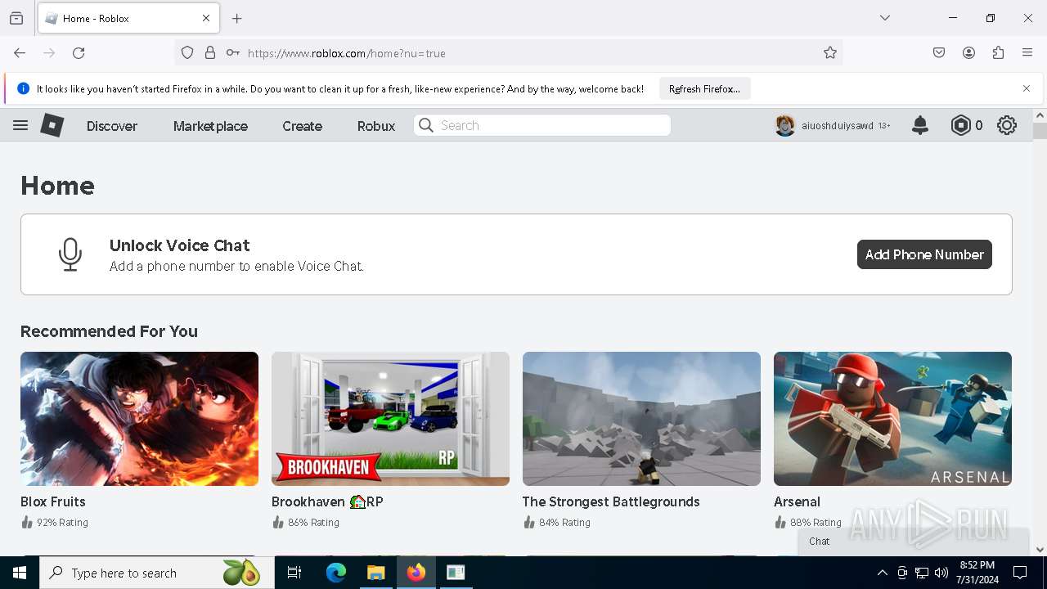This screenshot has width=1047, height=589.
Task: Open the Discover menu item
Action: [112, 126]
